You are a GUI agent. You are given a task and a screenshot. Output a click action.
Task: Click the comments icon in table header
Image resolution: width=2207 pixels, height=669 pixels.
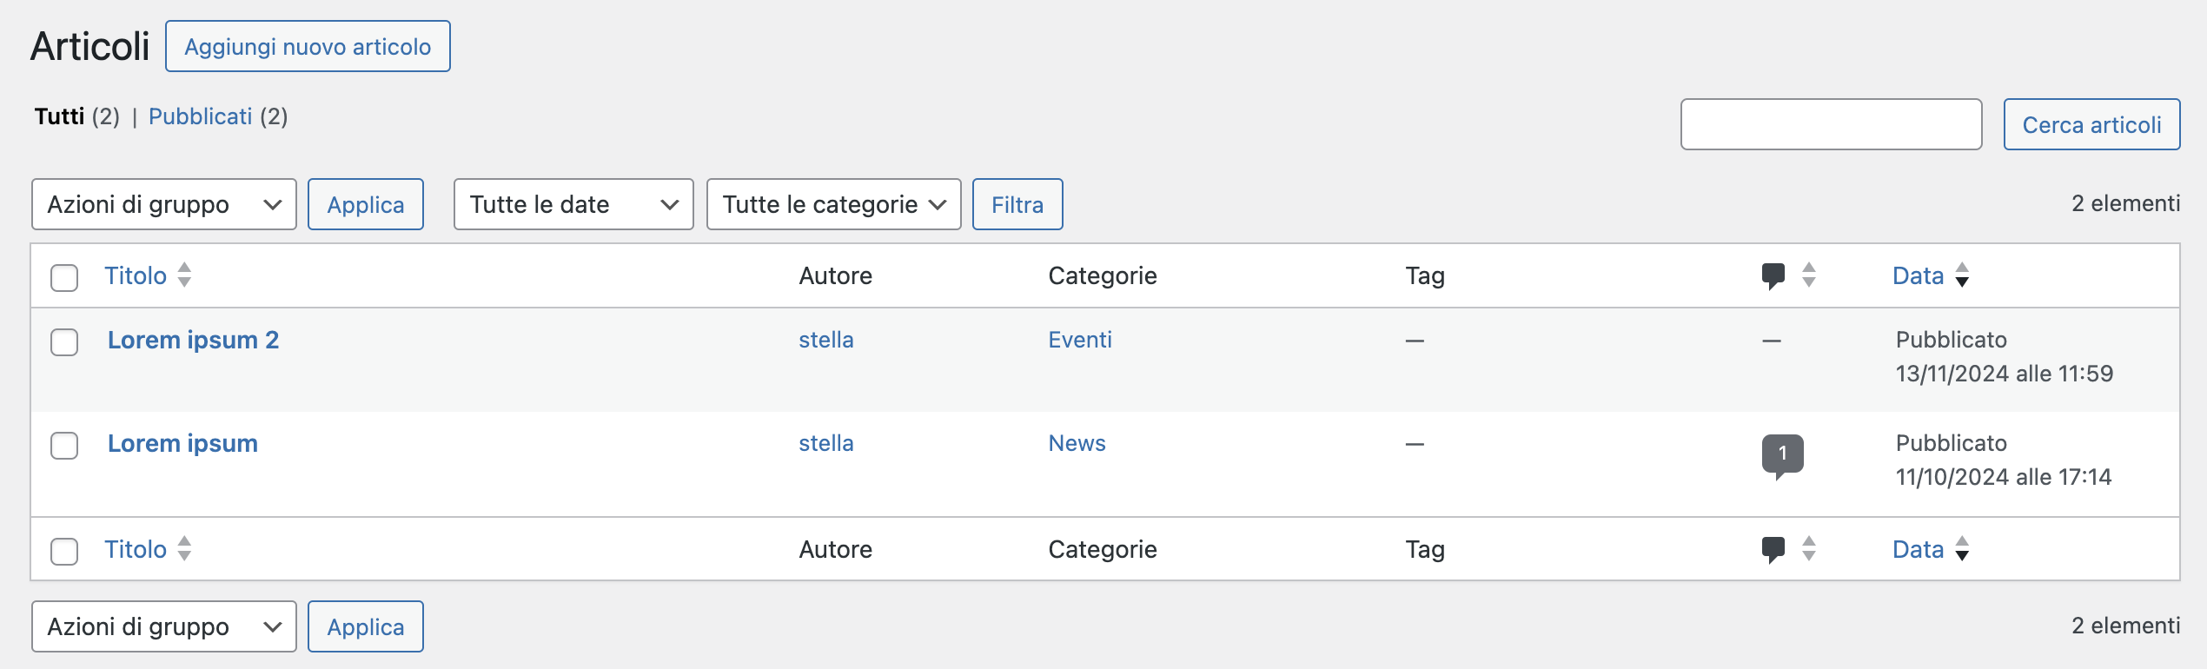click(x=1773, y=276)
